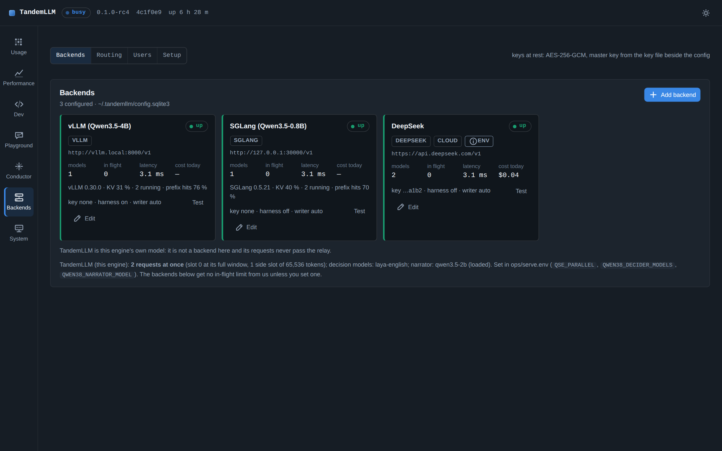Click the SGLANG type tag
This screenshot has width=722, height=451.
[246, 141]
